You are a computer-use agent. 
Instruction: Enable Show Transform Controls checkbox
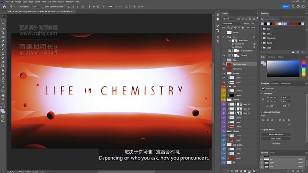[x=43, y=7]
